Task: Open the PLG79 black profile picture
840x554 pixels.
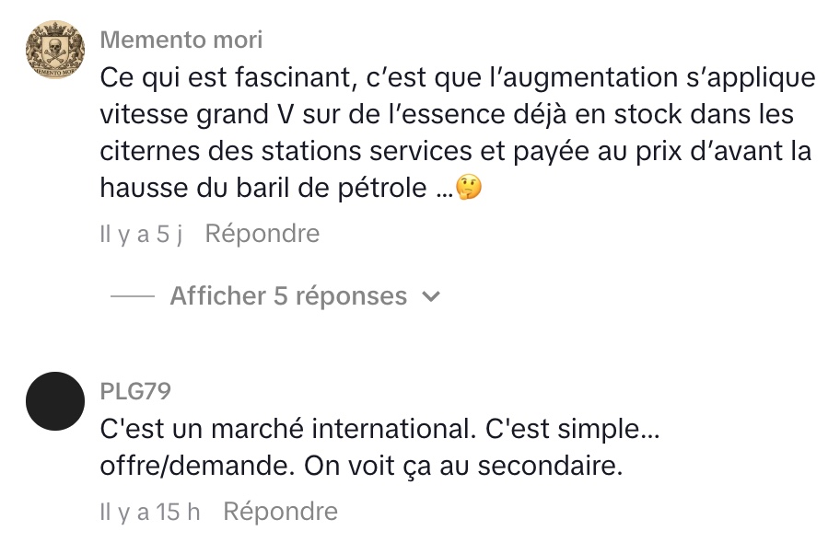Action: (x=55, y=401)
